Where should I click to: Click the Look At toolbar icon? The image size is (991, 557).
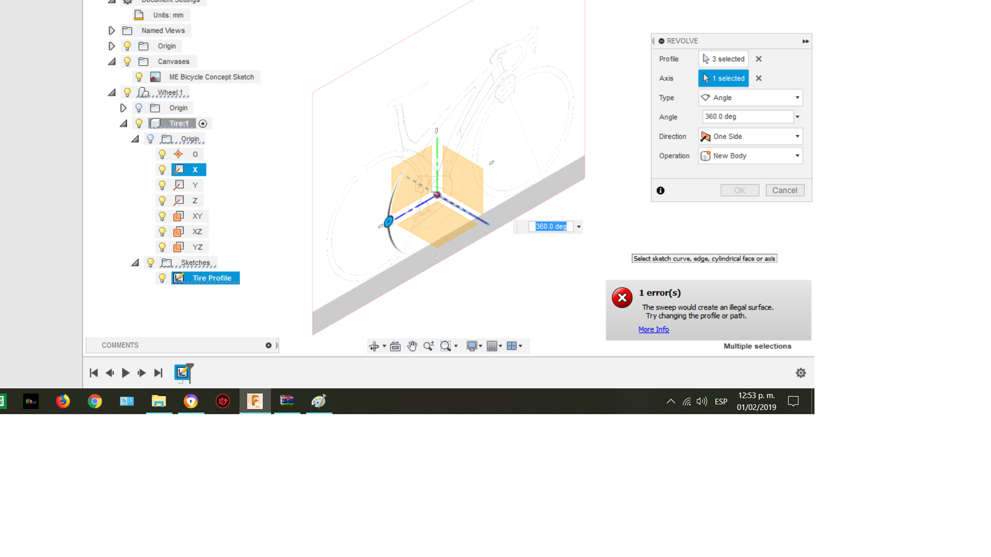(x=395, y=346)
